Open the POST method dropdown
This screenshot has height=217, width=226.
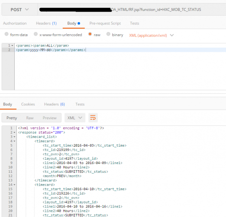pos(19,10)
